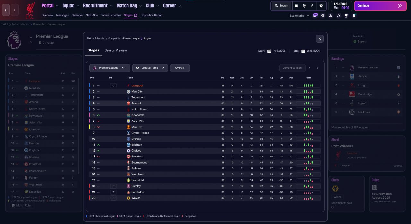Image resolution: width=411 pixels, height=224 pixels.
Task: Click the Current Season button
Action: click(x=292, y=68)
